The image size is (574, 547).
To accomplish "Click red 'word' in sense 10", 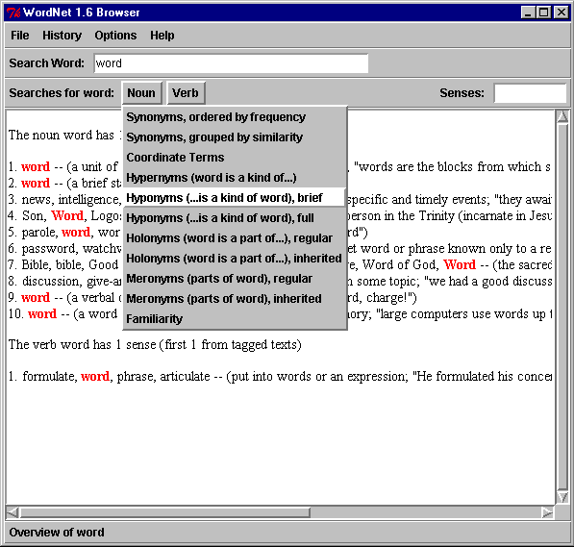I will tap(42, 314).
